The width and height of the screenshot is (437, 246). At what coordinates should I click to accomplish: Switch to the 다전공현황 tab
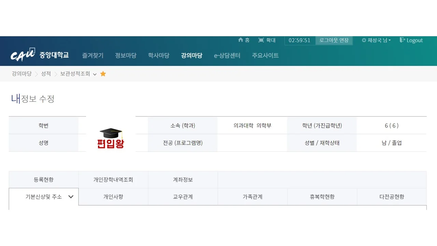392,197
